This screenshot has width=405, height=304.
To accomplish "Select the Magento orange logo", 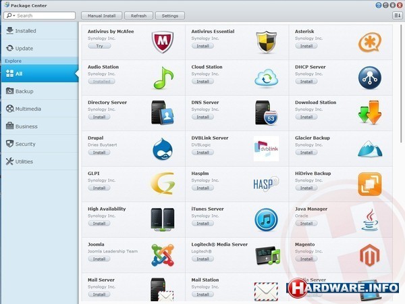I will 370,255.
